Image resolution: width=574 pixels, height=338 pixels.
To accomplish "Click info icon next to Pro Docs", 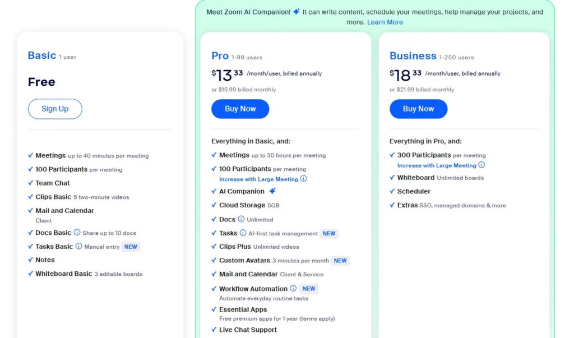I will (x=242, y=219).
